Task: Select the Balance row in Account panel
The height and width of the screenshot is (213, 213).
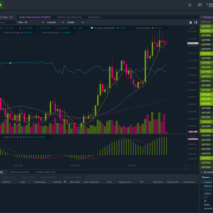Action: [x=207, y=186]
